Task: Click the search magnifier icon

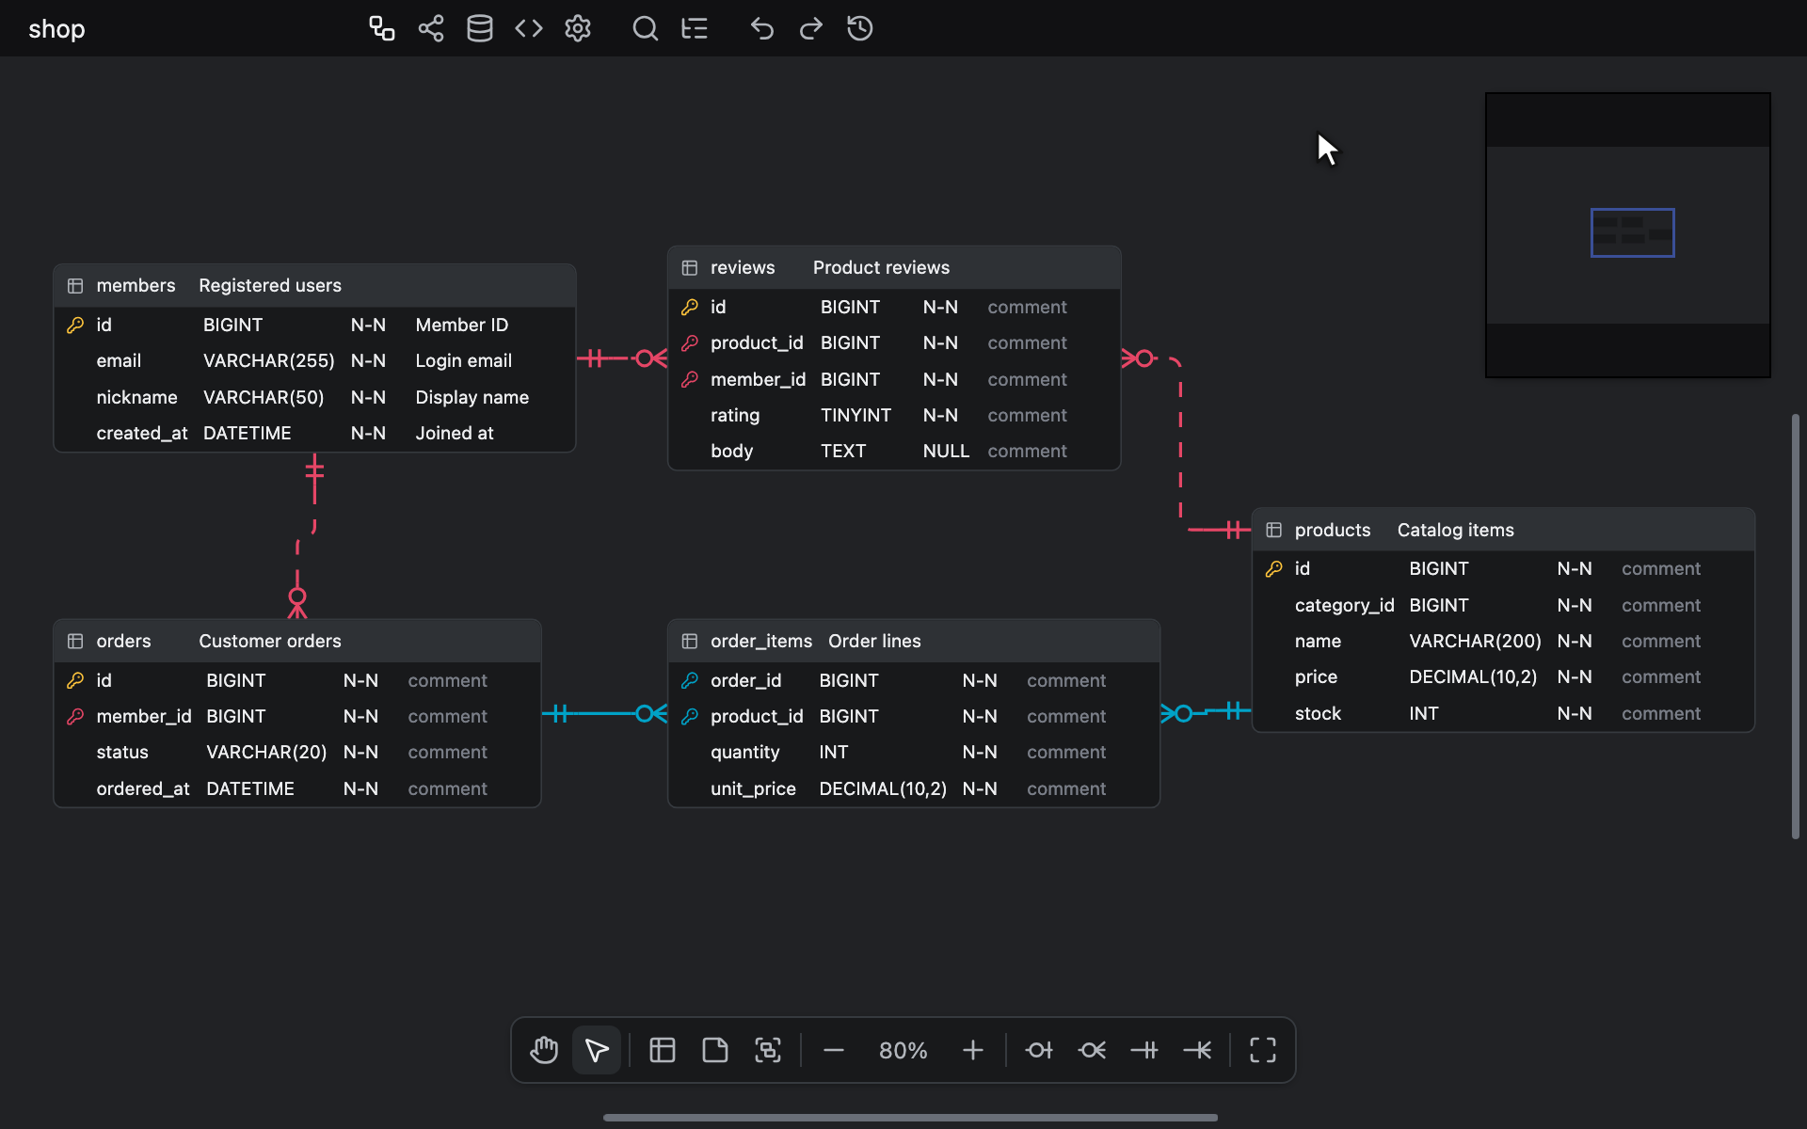Action: click(645, 28)
